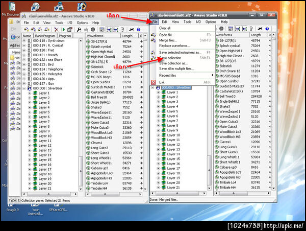Expand Layer 10 in left window tree
This screenshot has height=231, width=306.
[30, 136]
